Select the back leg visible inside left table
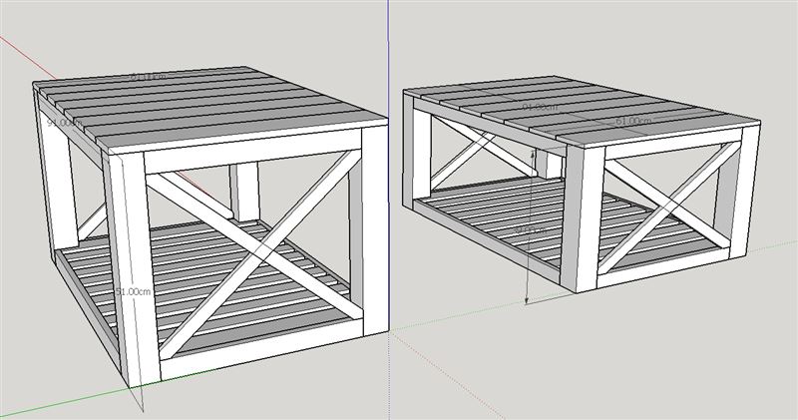798x420 pixels. 244,192
